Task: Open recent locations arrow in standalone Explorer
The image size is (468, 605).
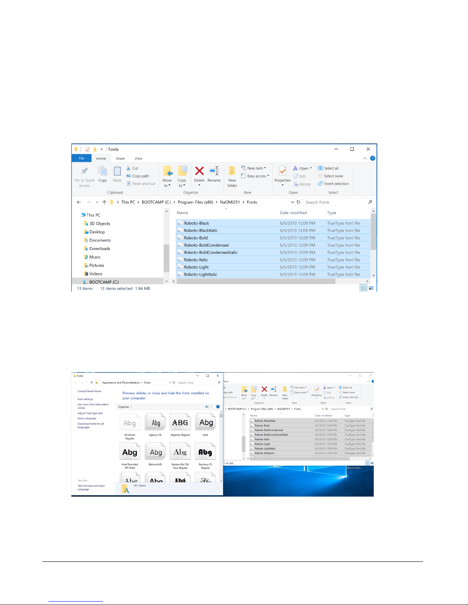Action: pyautogui.click(x=97, y=202)
